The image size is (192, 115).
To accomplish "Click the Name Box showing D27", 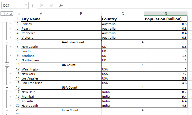I will (15, 5).
